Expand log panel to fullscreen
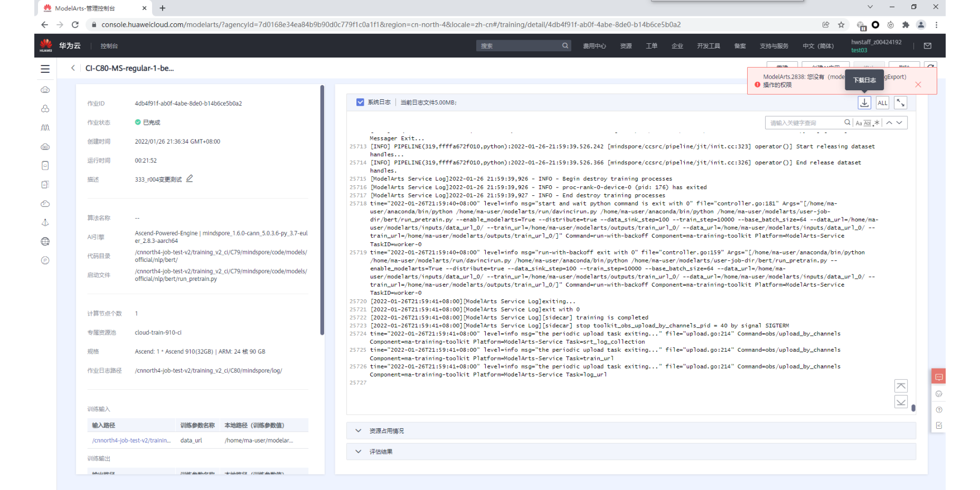This screenshot has width=980, height=490. click(901, 103)
